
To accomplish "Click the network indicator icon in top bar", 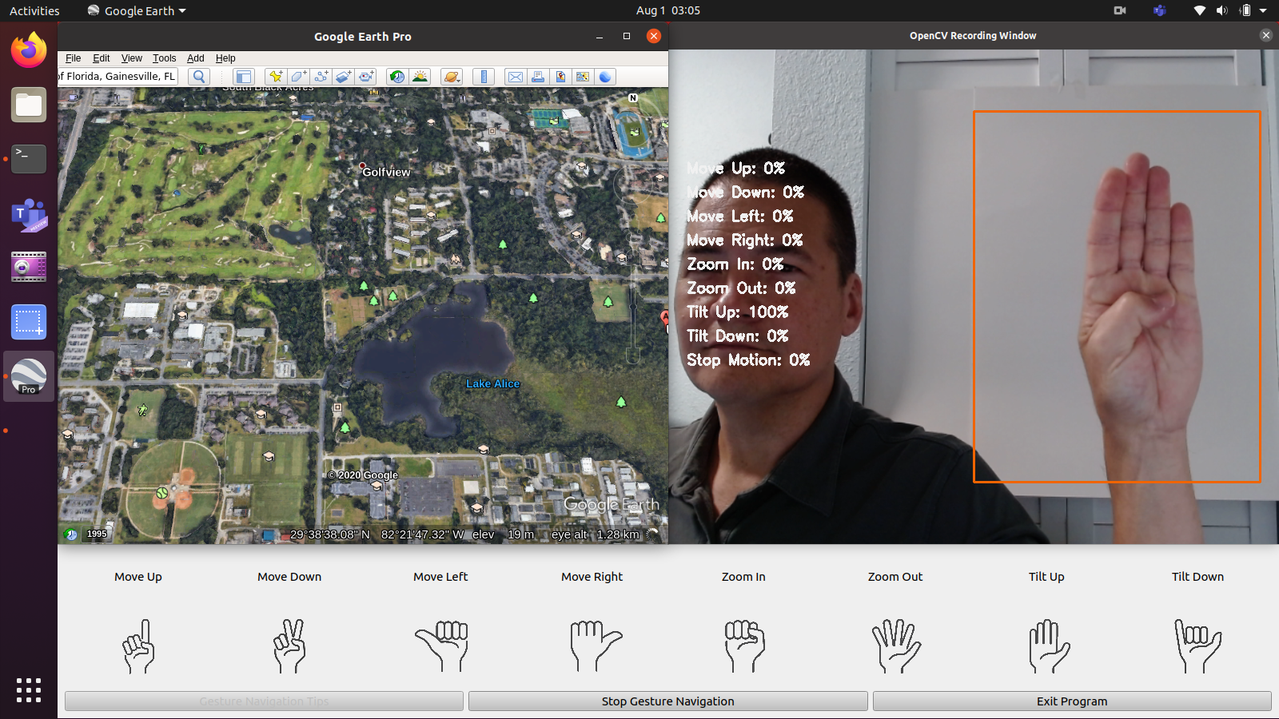I will [x=1199, y=10].
